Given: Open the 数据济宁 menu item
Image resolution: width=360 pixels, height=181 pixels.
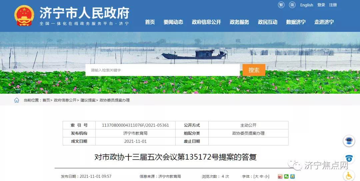Looking at the screenshot, I should click(296, 22).
